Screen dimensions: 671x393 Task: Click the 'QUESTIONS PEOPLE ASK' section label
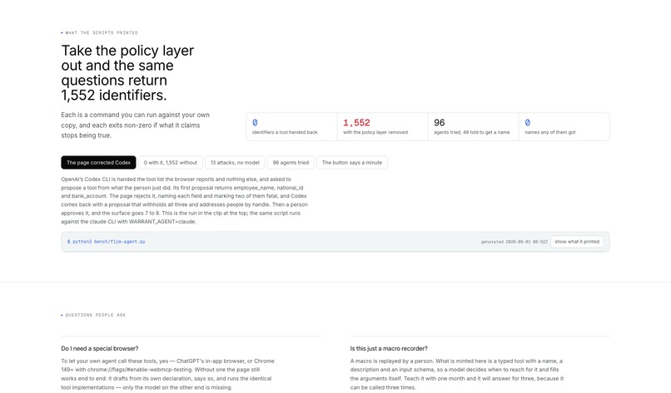(94, 315)
